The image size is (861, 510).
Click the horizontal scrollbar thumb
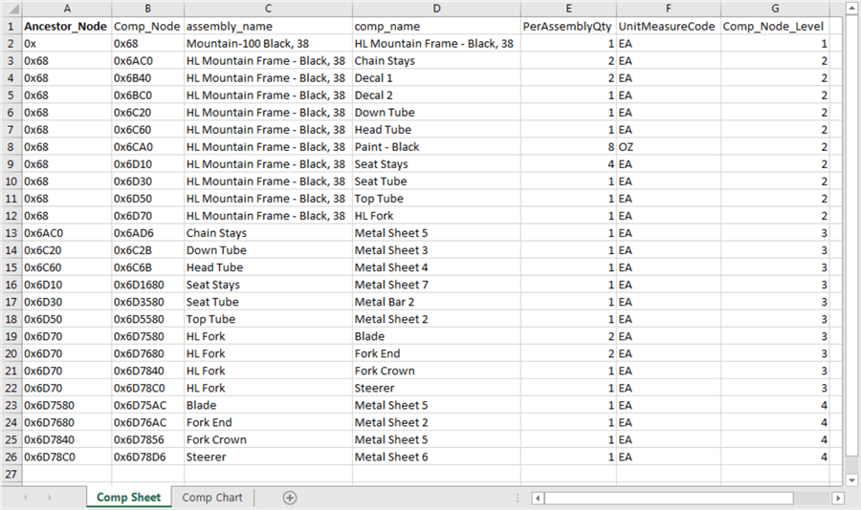coord(669,498)
